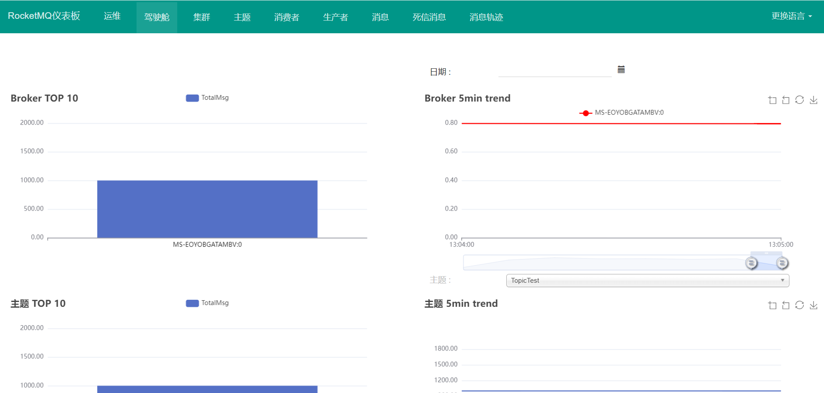Toggle MS-EOYOBGATAMBV:0 series in trend legend

(x=621, y=113)
